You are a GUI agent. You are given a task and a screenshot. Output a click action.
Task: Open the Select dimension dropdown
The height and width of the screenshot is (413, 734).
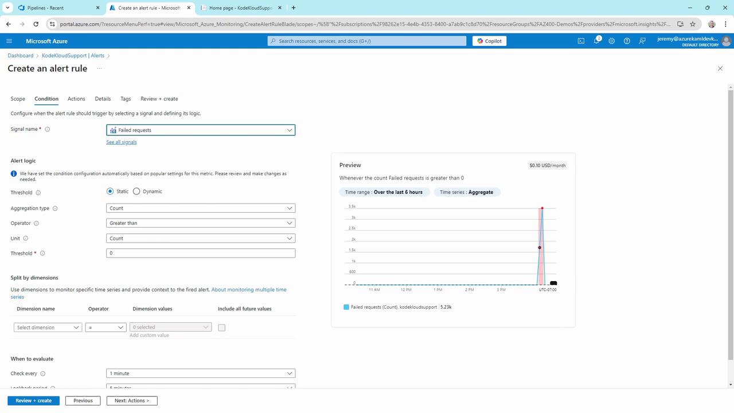pyautogui.click(x=48, y=328)
